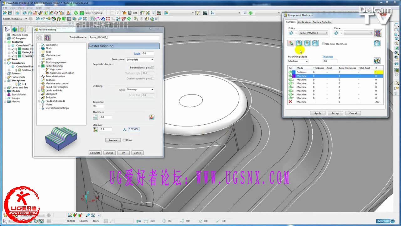Select set 5 Machine row in table
The image size is (401, 226).
(335, 91)
